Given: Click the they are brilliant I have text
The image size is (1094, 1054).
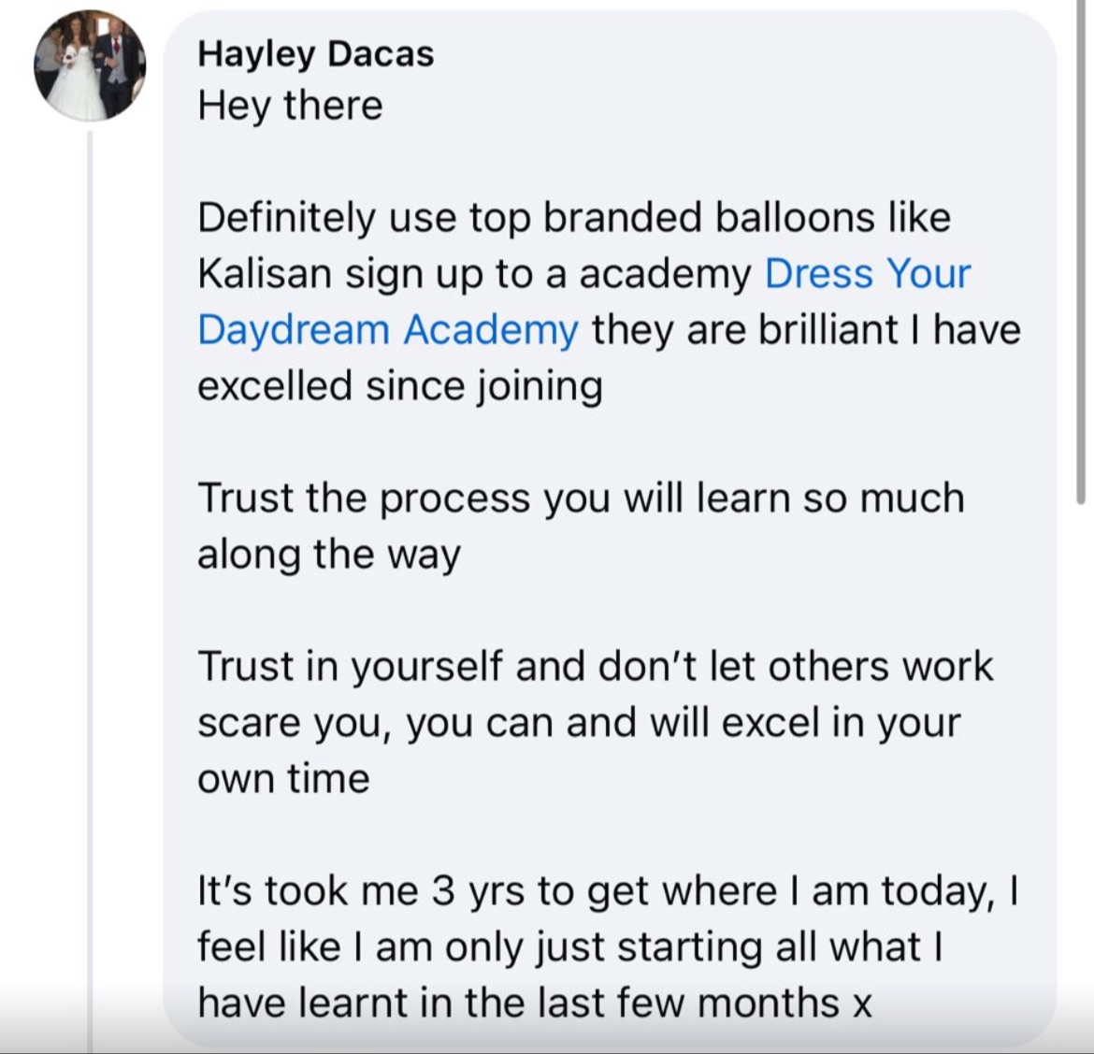Looking at the screenshot, I should pyautogui.click(x=807, y=329).
